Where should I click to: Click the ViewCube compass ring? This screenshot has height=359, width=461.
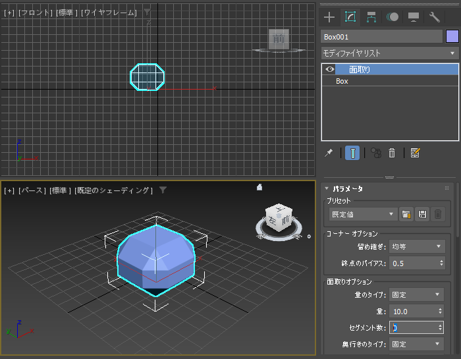(279, 237)
